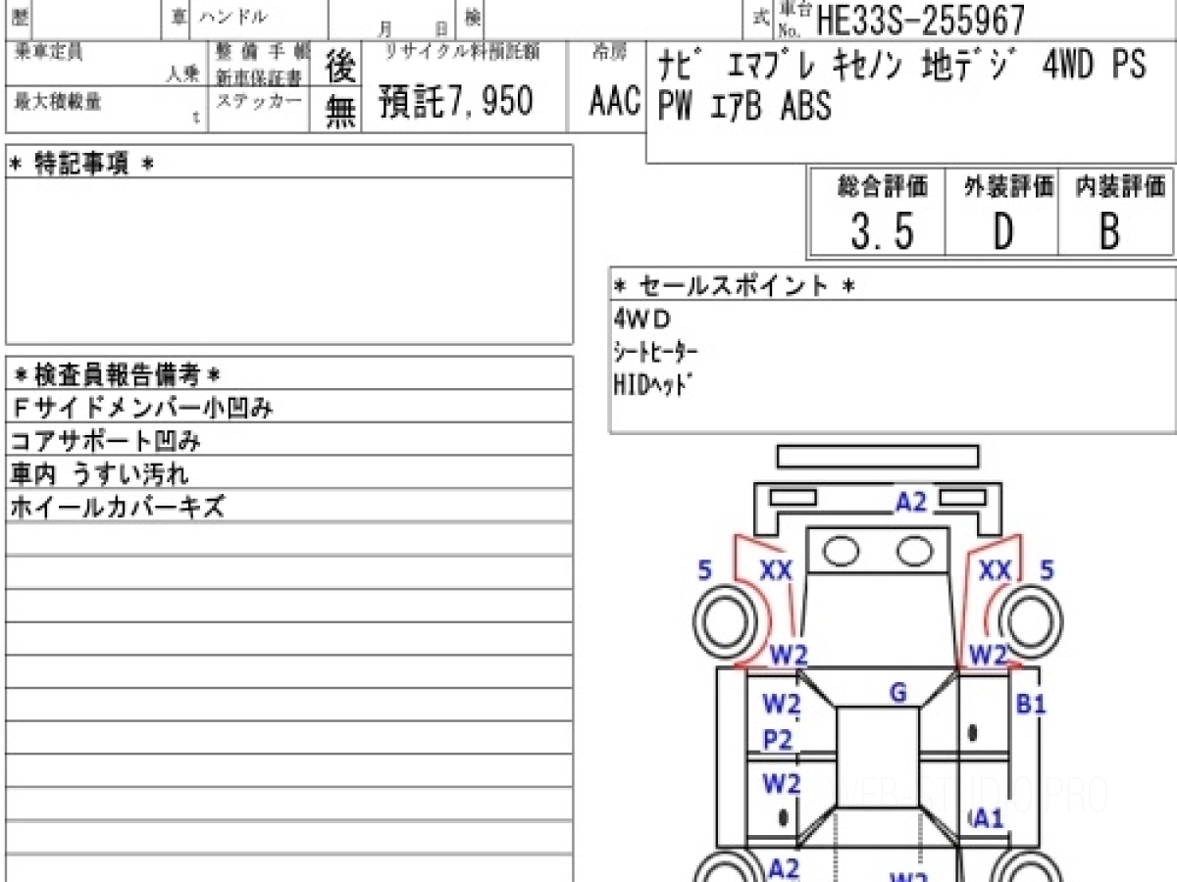Screen dimensions: 1177x882
Task: Select remark Fサイドメンバー小凹み
Action: click(x=142, y=408)
